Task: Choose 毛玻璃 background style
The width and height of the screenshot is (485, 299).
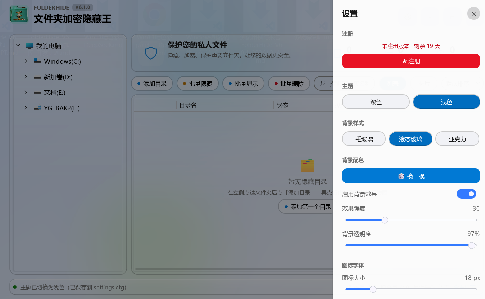Action: 364,139
